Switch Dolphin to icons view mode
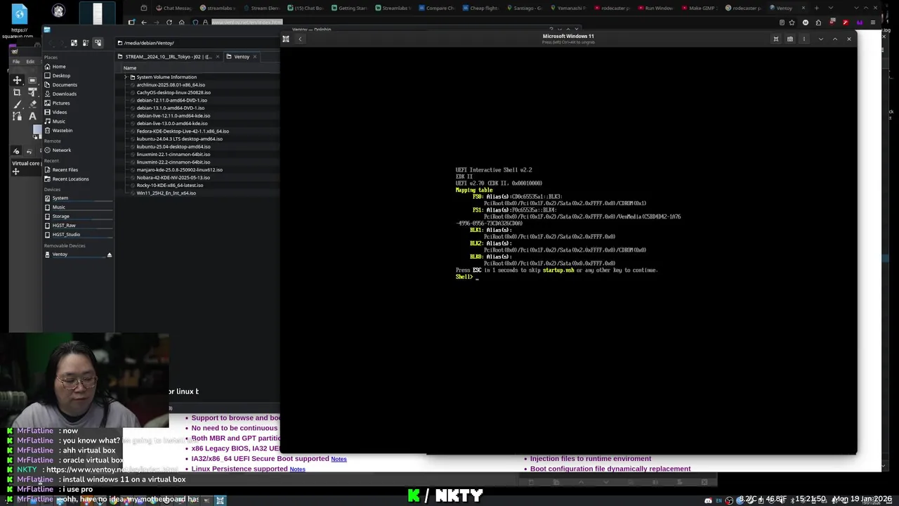The width and height of the screenshot is (899, 506). [x=74, y=43]
